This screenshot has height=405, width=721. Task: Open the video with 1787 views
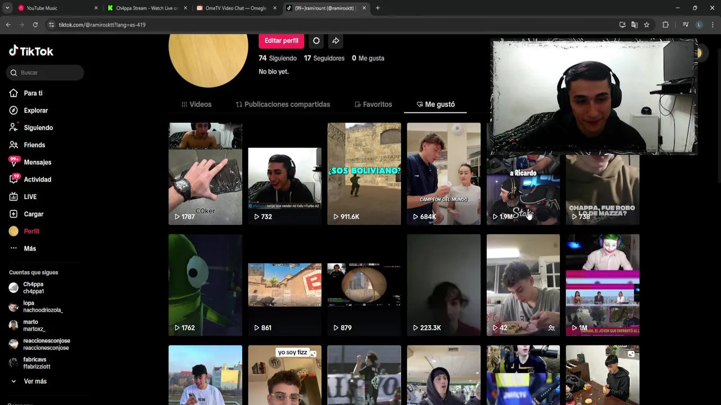pyautogui.click(x=205, y=174)
